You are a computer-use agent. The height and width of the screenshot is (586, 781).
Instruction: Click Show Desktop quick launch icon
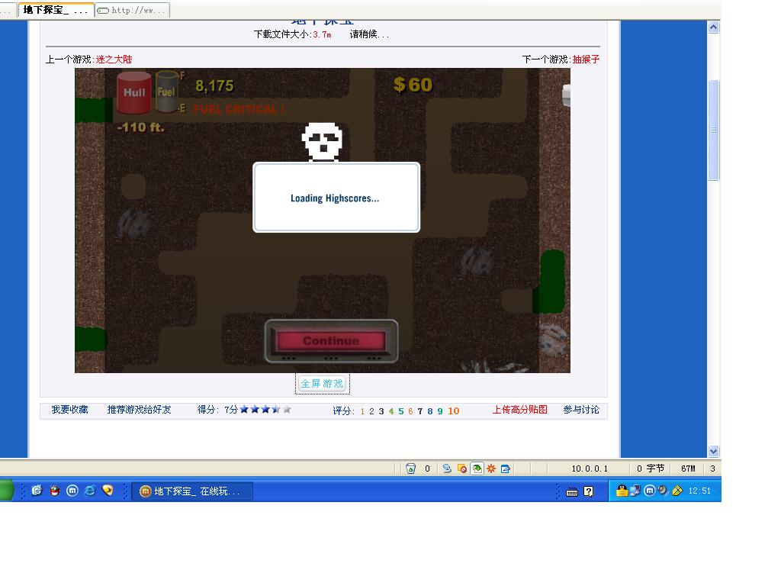point(37,491)
